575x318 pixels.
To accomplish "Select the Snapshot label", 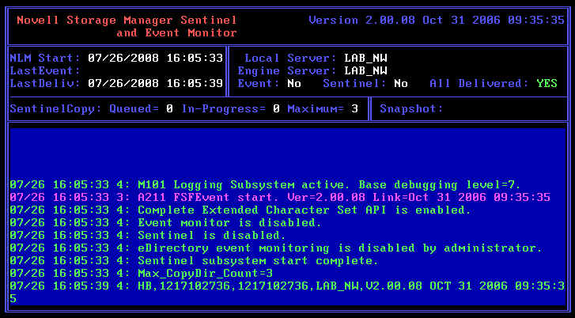I will [x=411, y=108].
